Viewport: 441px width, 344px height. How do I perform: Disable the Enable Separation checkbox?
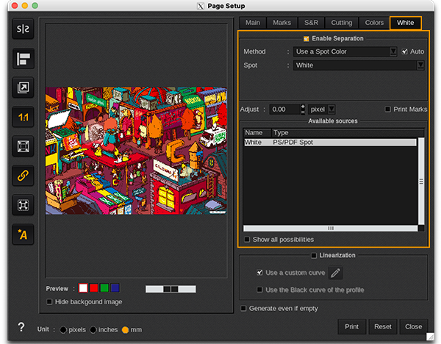306,38
